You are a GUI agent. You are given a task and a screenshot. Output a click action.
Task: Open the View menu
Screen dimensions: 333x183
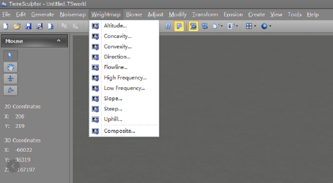(276, 14)
